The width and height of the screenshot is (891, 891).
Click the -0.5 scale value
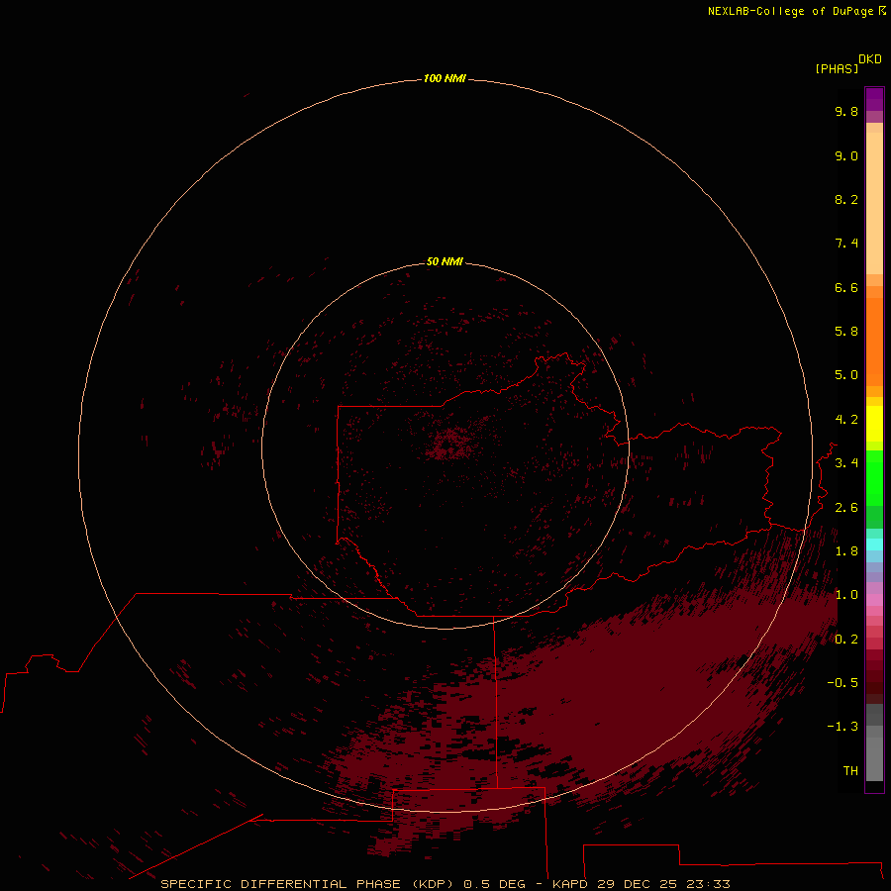(x=842, y=683)
